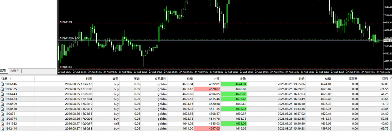Click the 4590.30 price axis label
Image resolution: width=392 pixels, height=131 pixels.
388,54
